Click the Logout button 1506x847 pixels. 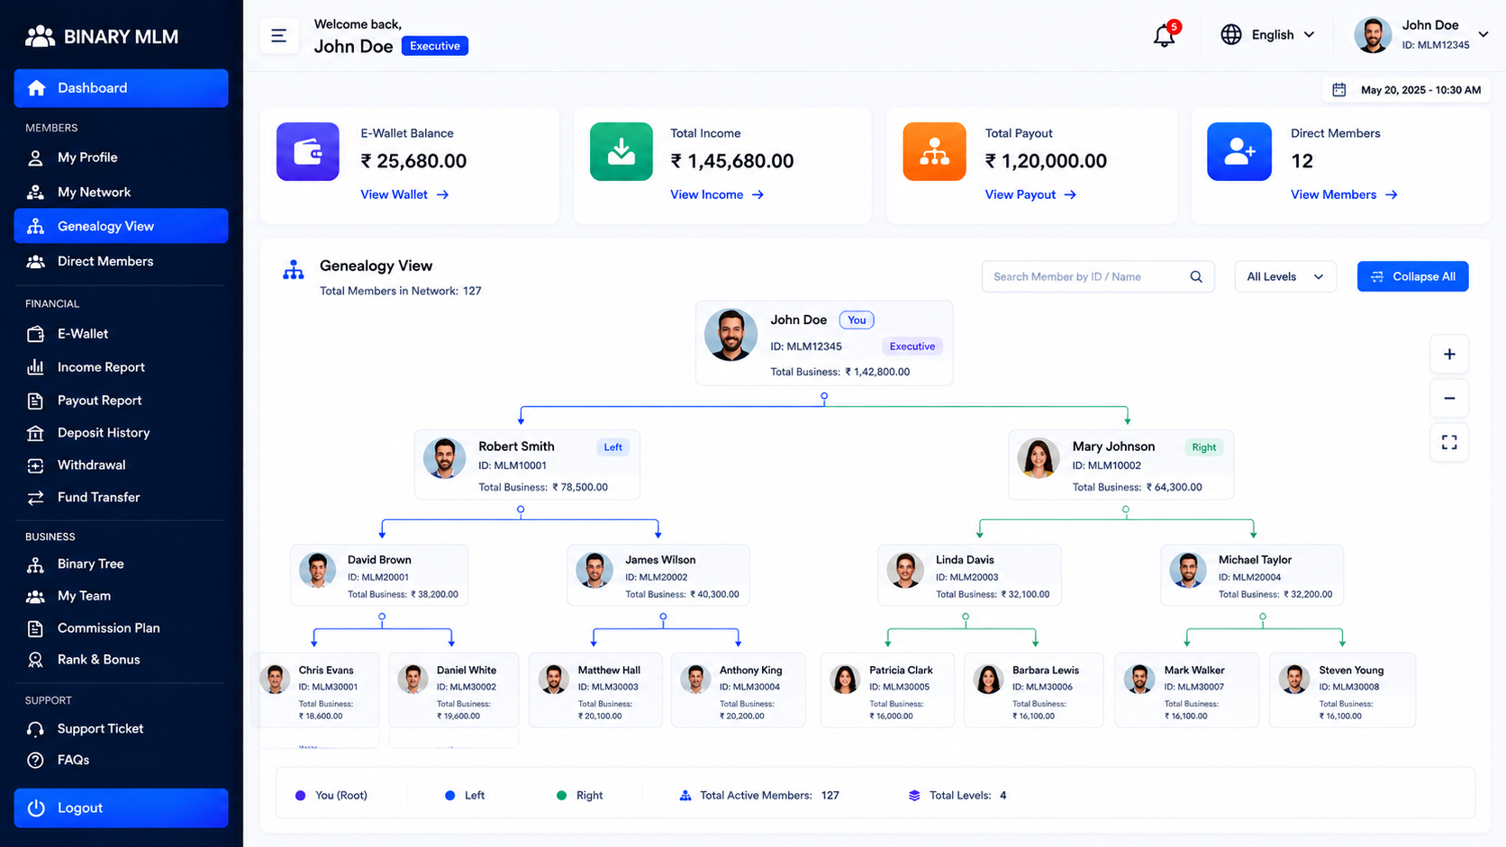click(121, 808)
